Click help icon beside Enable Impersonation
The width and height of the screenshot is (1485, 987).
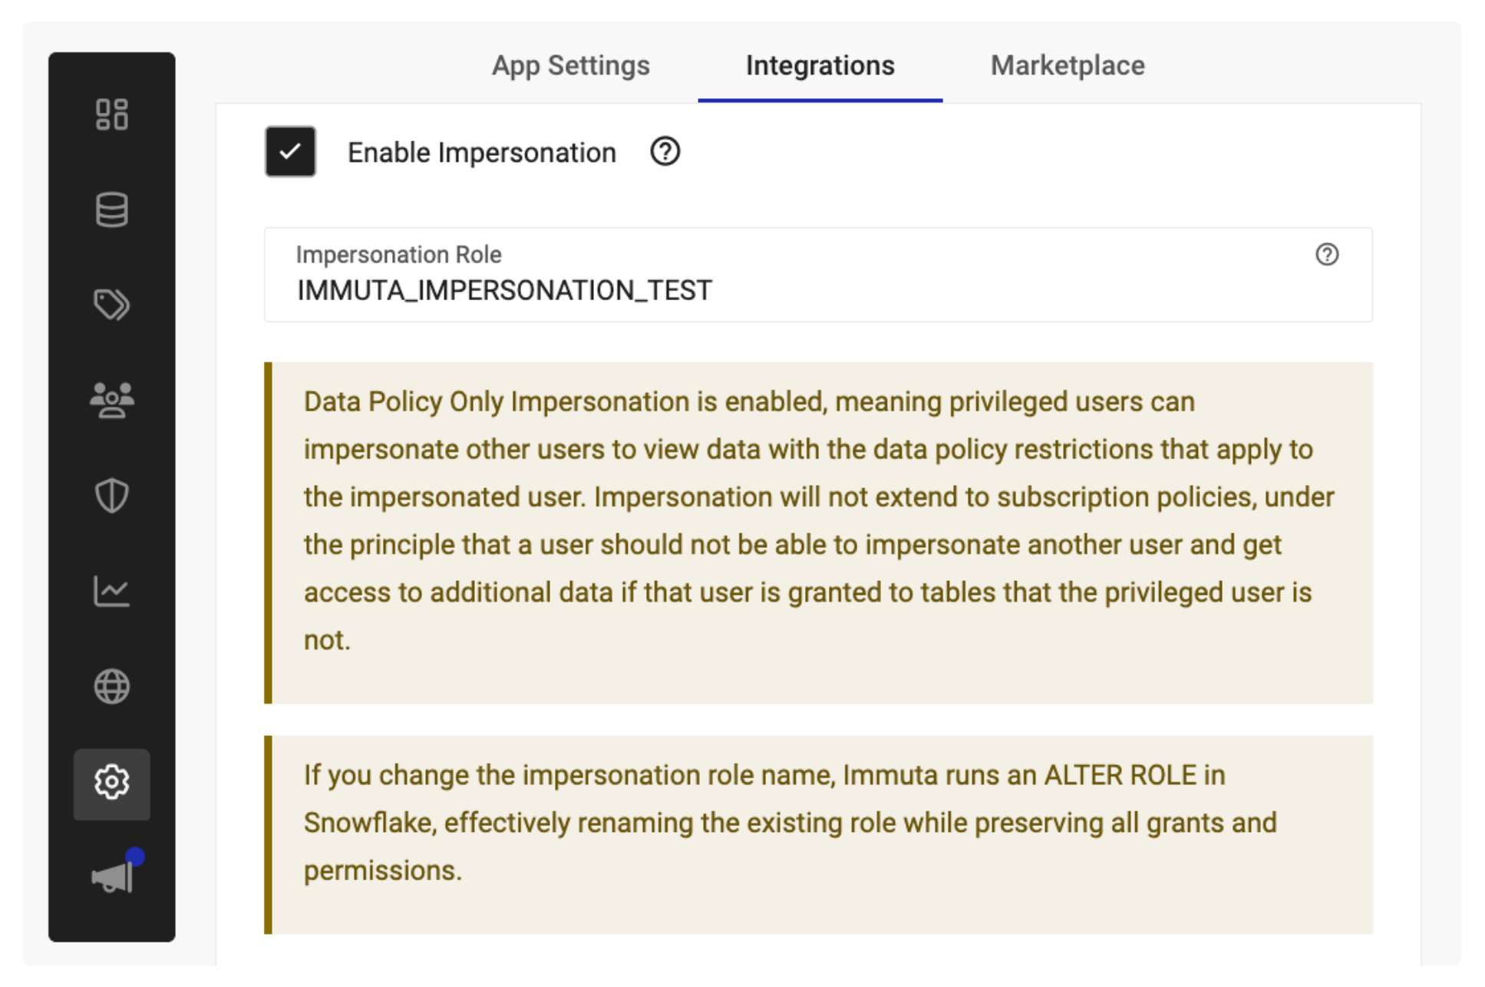coord(665,152)
